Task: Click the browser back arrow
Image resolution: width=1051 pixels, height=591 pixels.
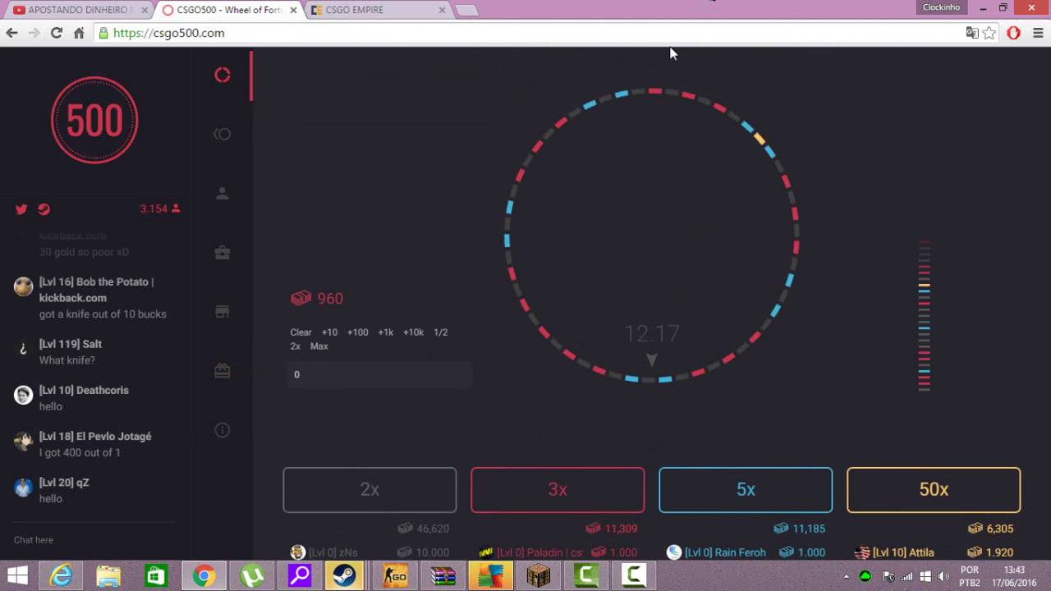Action: 11,33
